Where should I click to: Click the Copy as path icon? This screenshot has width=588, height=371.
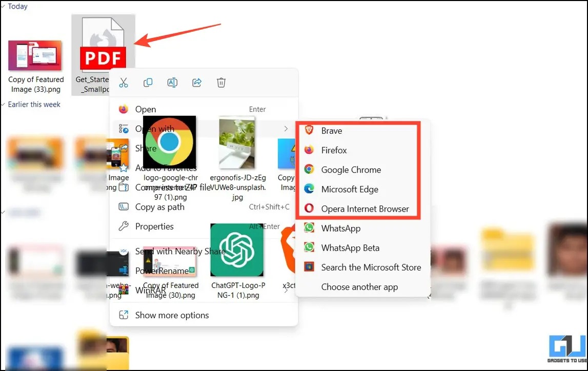[124, 207]
